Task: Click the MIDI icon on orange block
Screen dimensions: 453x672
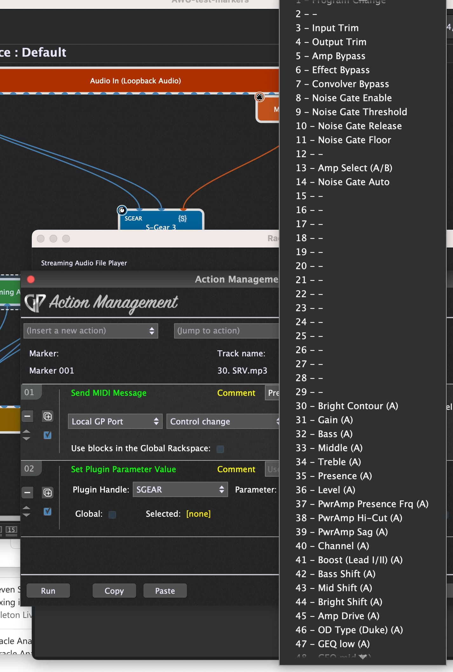Action: pos(260,97)
